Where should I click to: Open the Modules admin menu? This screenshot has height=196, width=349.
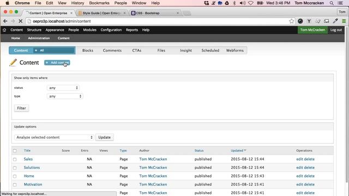(x=89, y=30)
